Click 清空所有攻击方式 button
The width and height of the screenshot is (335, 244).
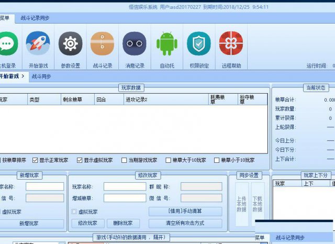coord(185,223)
